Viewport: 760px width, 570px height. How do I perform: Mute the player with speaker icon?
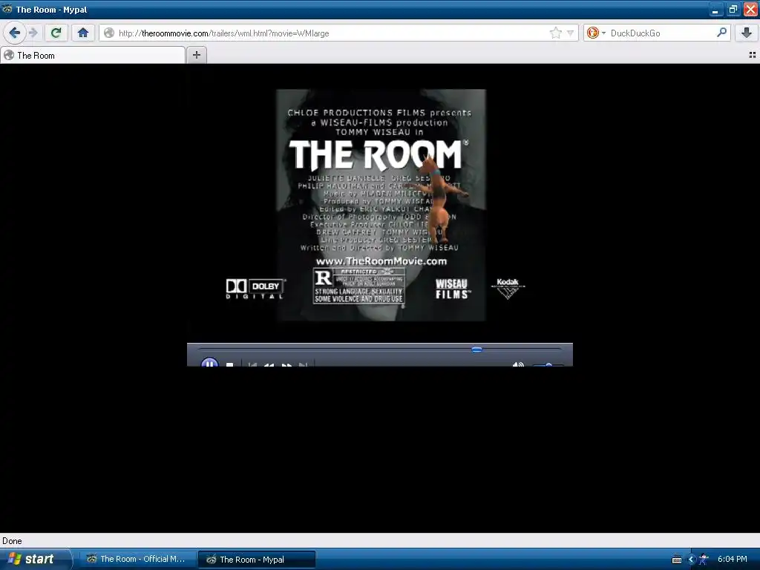click(x=518, y=364)
